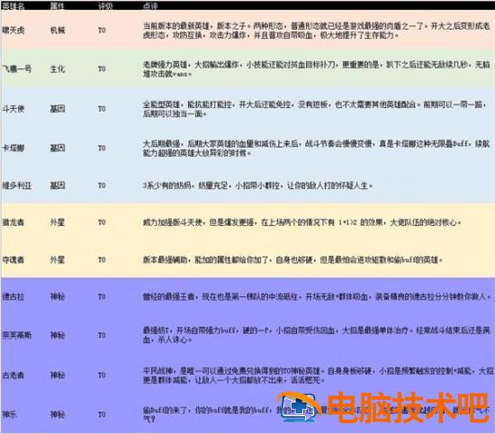The height and width of the screenshot is (434, 495).
Task: Click the review text beginning 曾经的最强王者
Action: pos(318,297)
